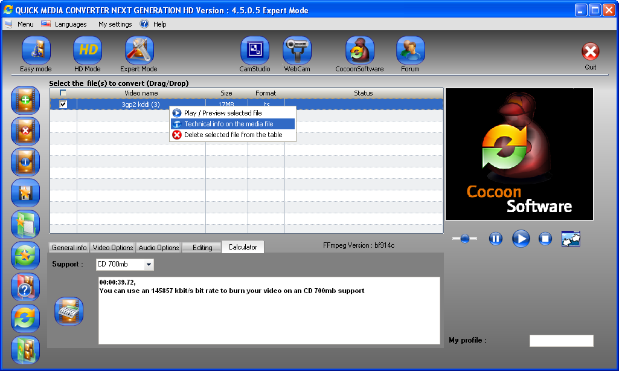Click the folder icon with question mark
This screenshot has height=371, width=619.
pyautogui.click(x=25, y=287)
